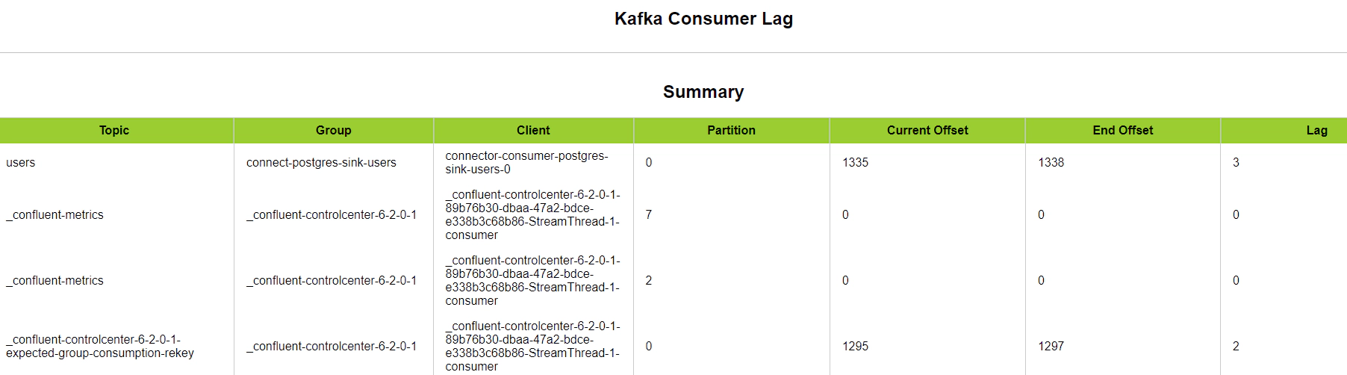Click the connector-consumer-postgres-sink-users-0 client cell
Image resolution: width=1347 pixels, height=375 pixels.
[526, 162]
